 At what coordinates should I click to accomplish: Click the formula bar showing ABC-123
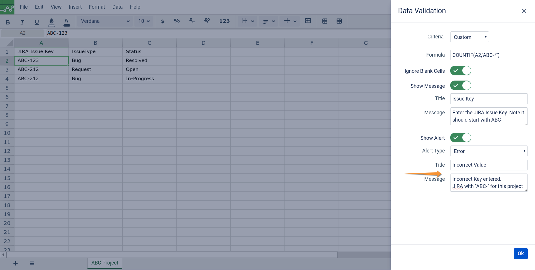pyautogui.click(x=218, y=33)
